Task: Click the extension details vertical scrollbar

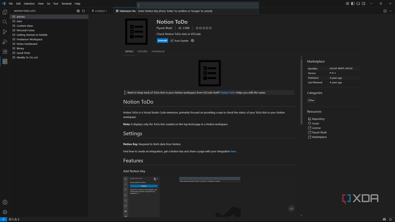Action: click(302, 92)
